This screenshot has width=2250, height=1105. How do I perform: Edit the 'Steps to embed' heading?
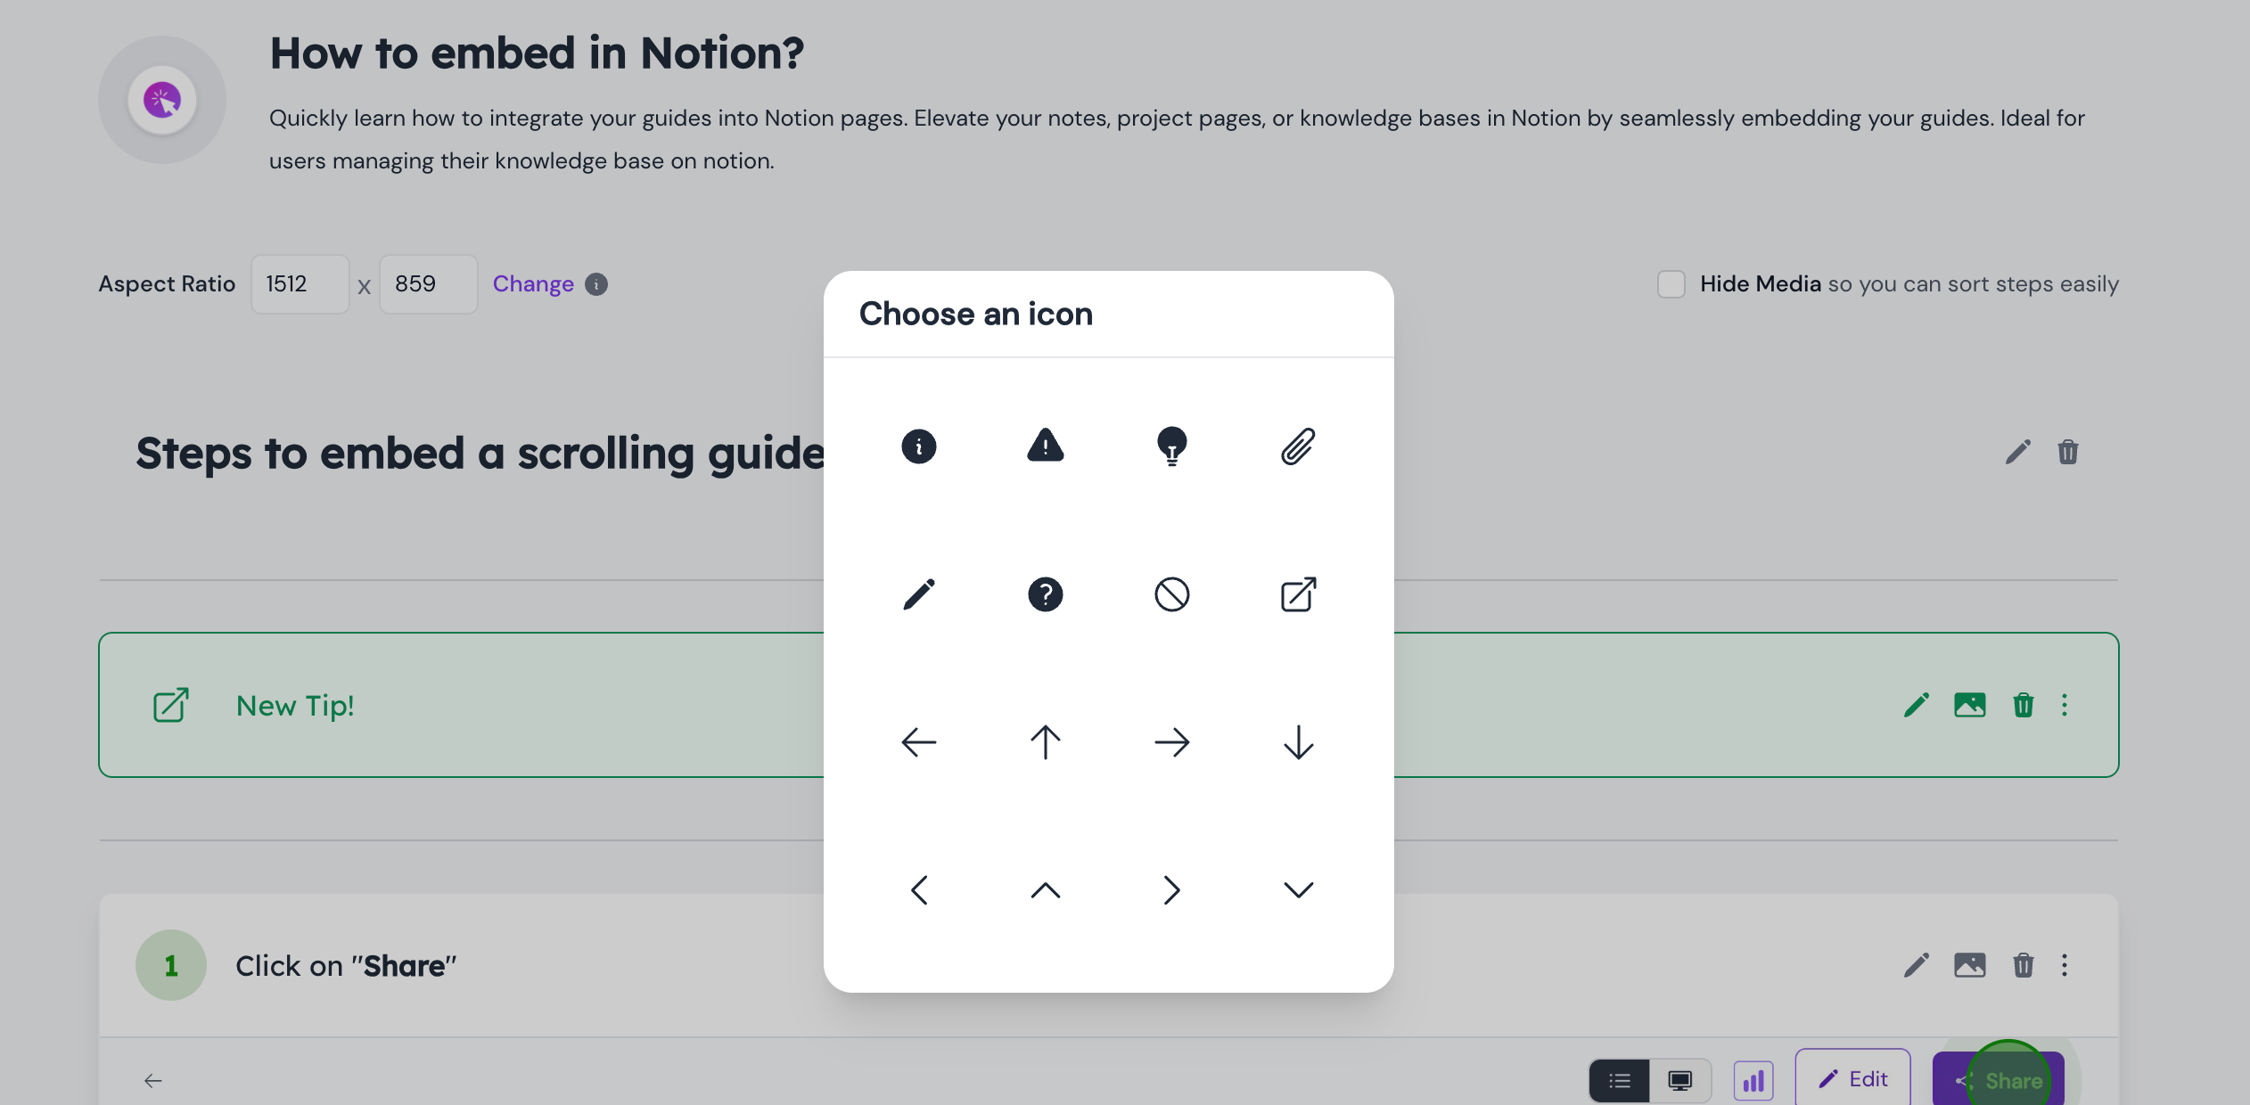click(2018, 452)
